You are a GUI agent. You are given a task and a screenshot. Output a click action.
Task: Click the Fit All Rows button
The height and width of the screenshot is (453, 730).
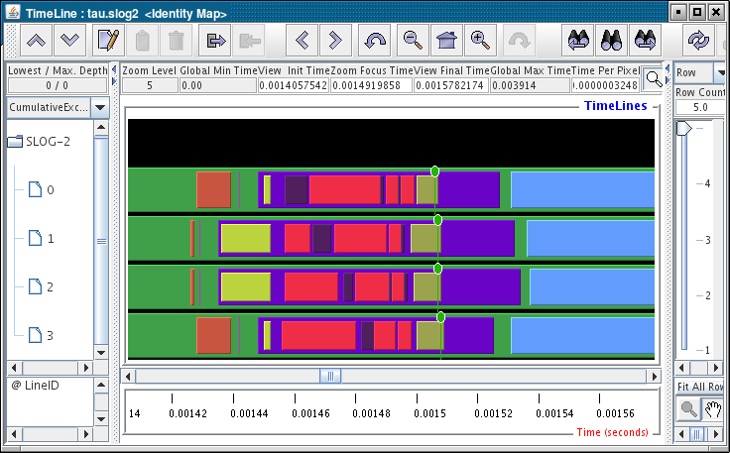[700, 387]
